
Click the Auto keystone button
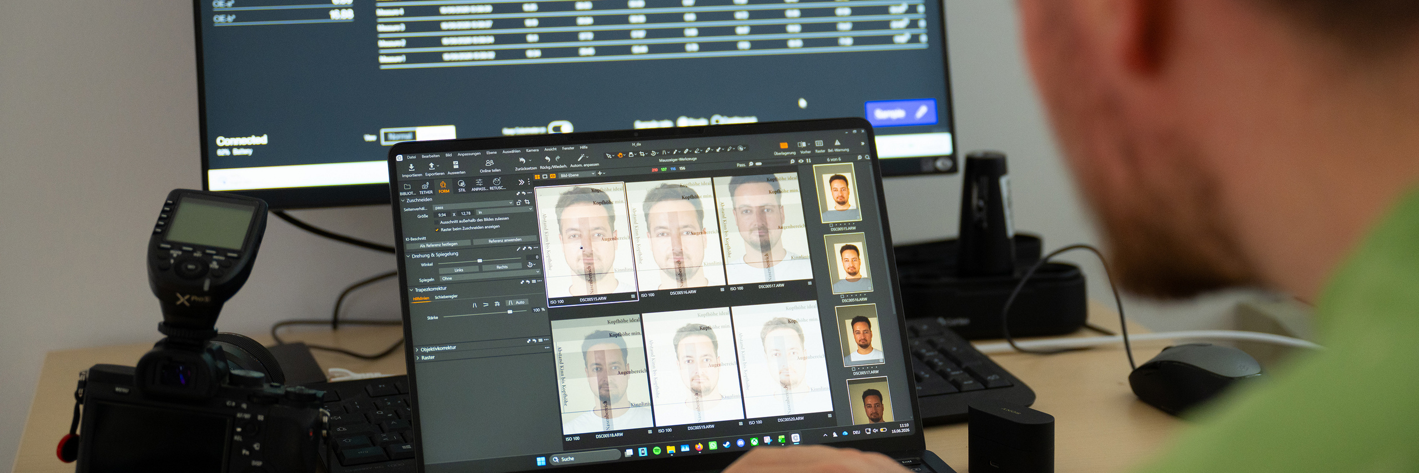click(x=517, y=303)
